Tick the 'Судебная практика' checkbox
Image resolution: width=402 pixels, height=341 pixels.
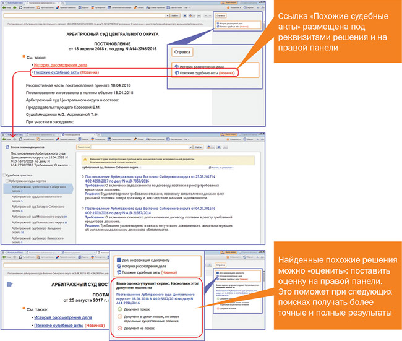point(4,175)
